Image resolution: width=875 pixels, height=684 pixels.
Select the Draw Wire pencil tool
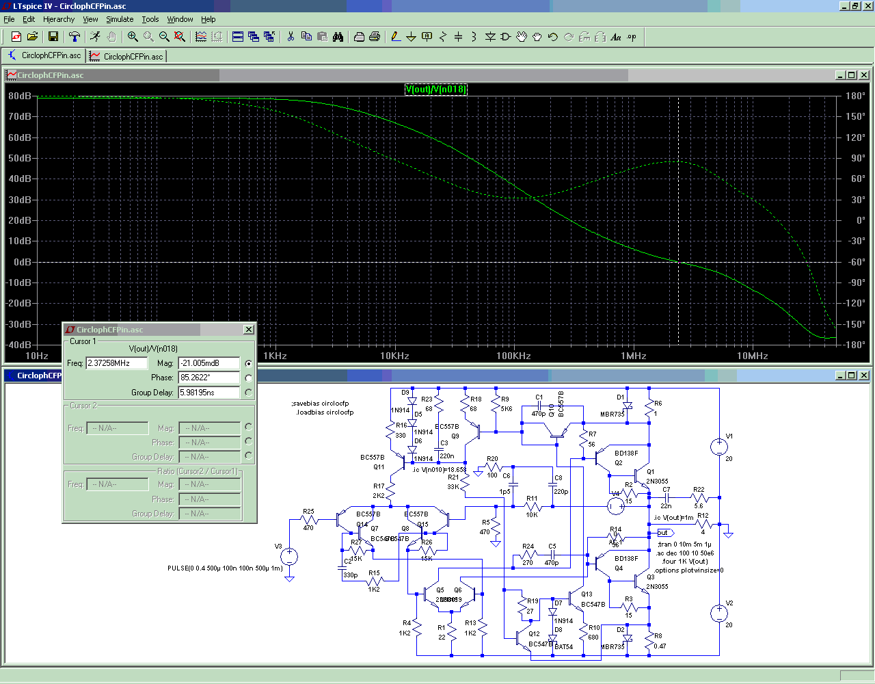point(396,37)
